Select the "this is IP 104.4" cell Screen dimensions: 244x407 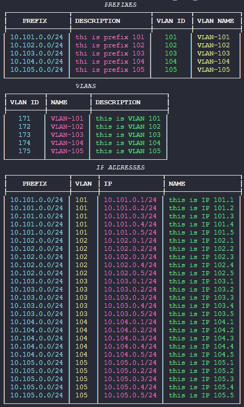201,346
